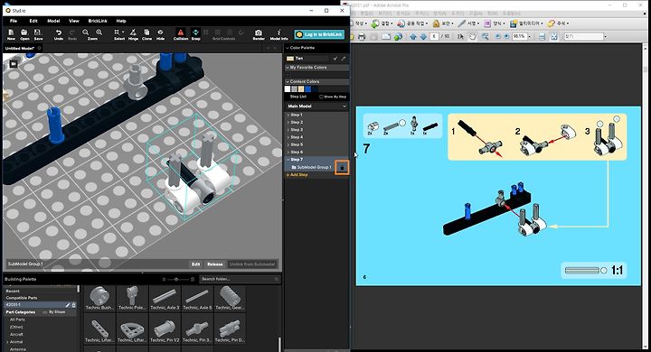
Task: Open the Main Model dropdown
Action: click(x=316, y=107)
